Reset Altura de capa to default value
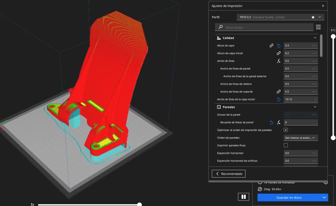The image size is (336, 206). [x=278, y=45]
